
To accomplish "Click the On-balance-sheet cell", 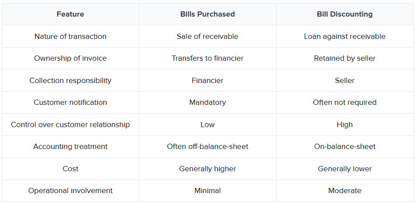I will coord(345,147).
